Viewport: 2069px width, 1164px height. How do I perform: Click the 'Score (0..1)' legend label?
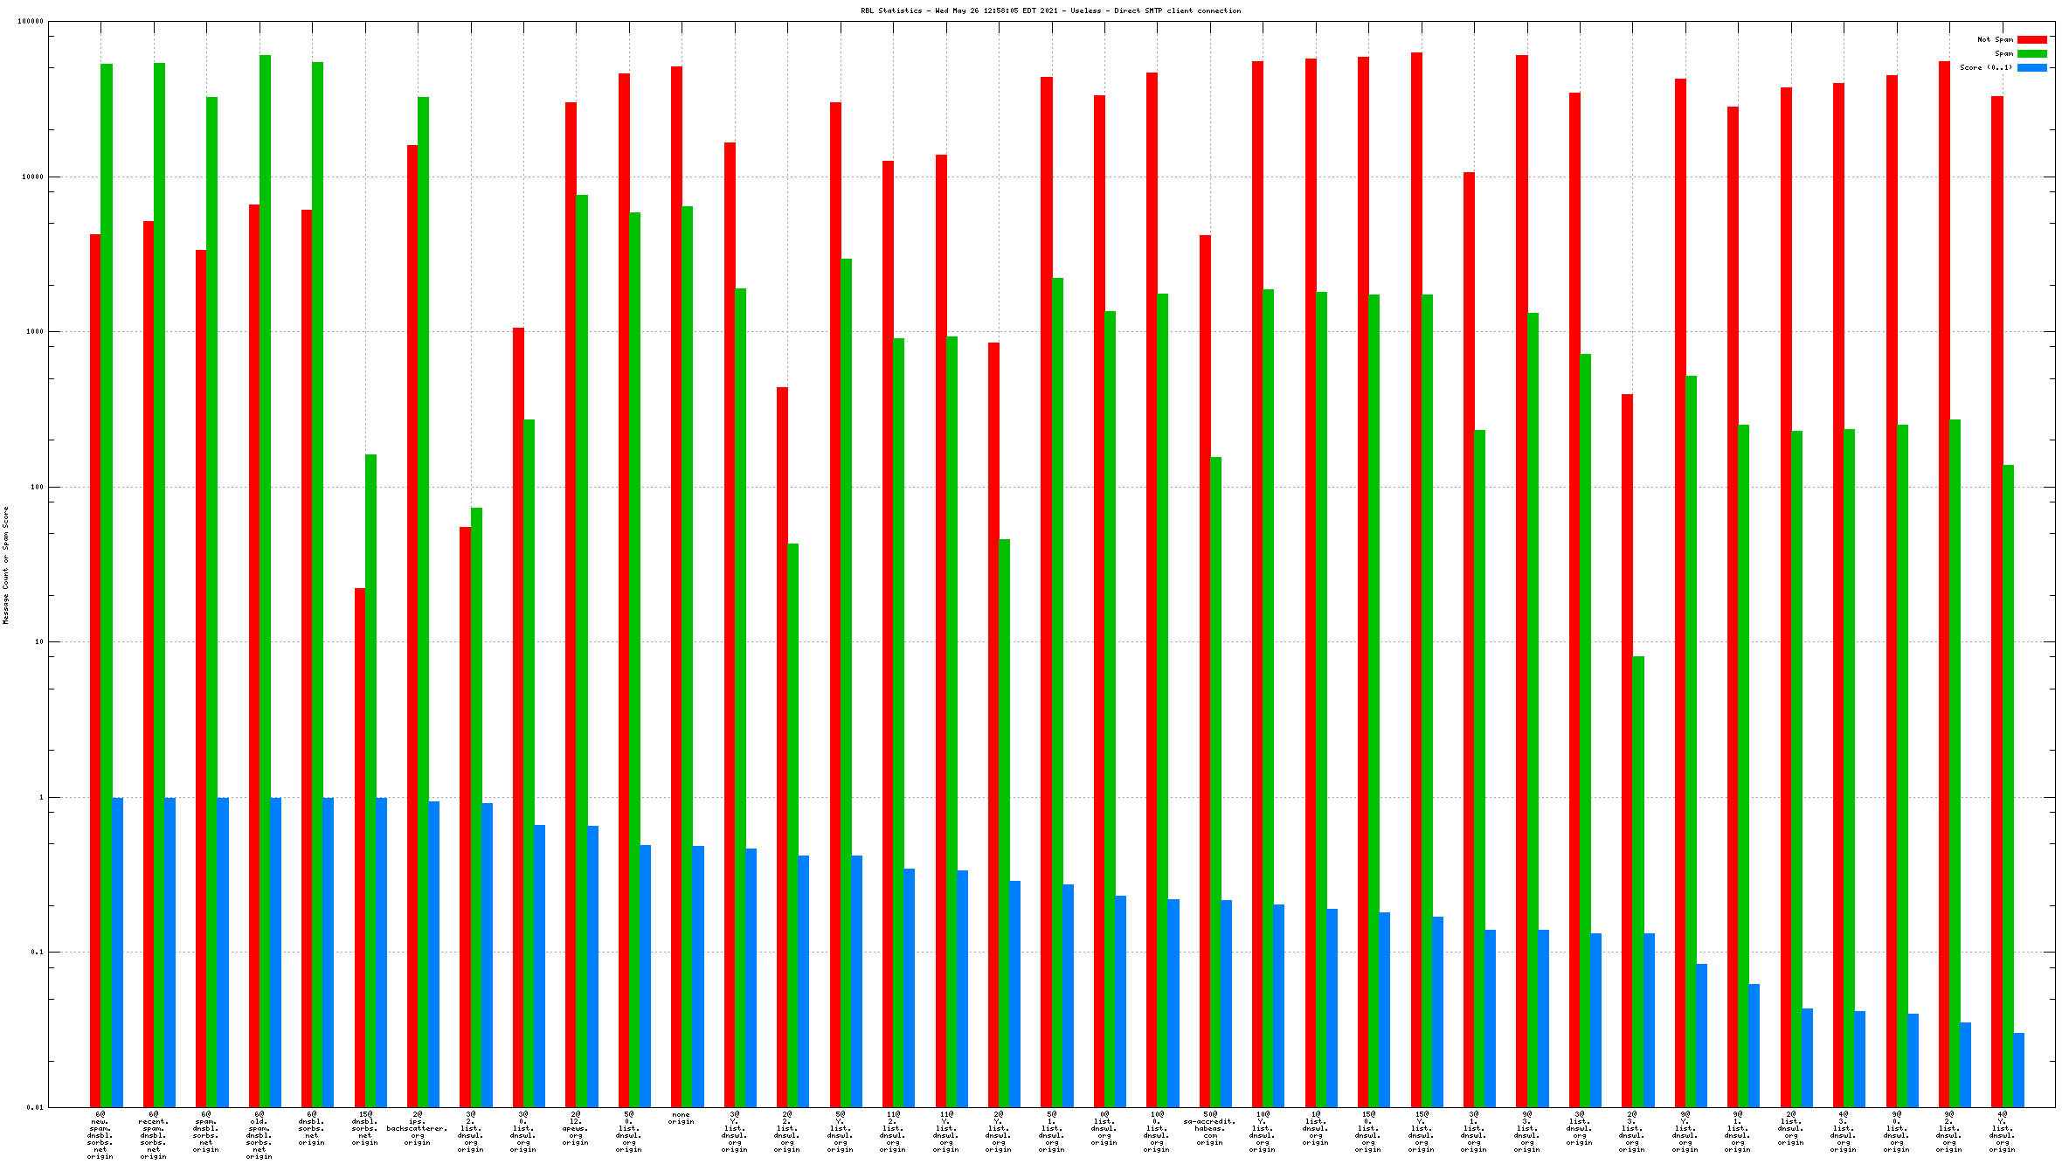1985,67
